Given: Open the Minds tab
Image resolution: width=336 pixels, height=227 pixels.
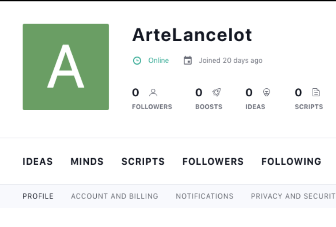Looking at the screenshot, I should 87,161.
